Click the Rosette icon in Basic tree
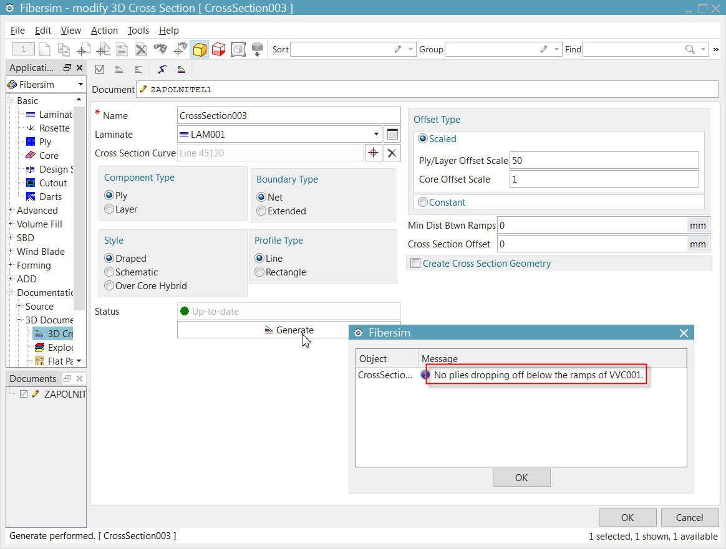Image resolution: width=726 pixels, height=549 pixels. (31, 128)
